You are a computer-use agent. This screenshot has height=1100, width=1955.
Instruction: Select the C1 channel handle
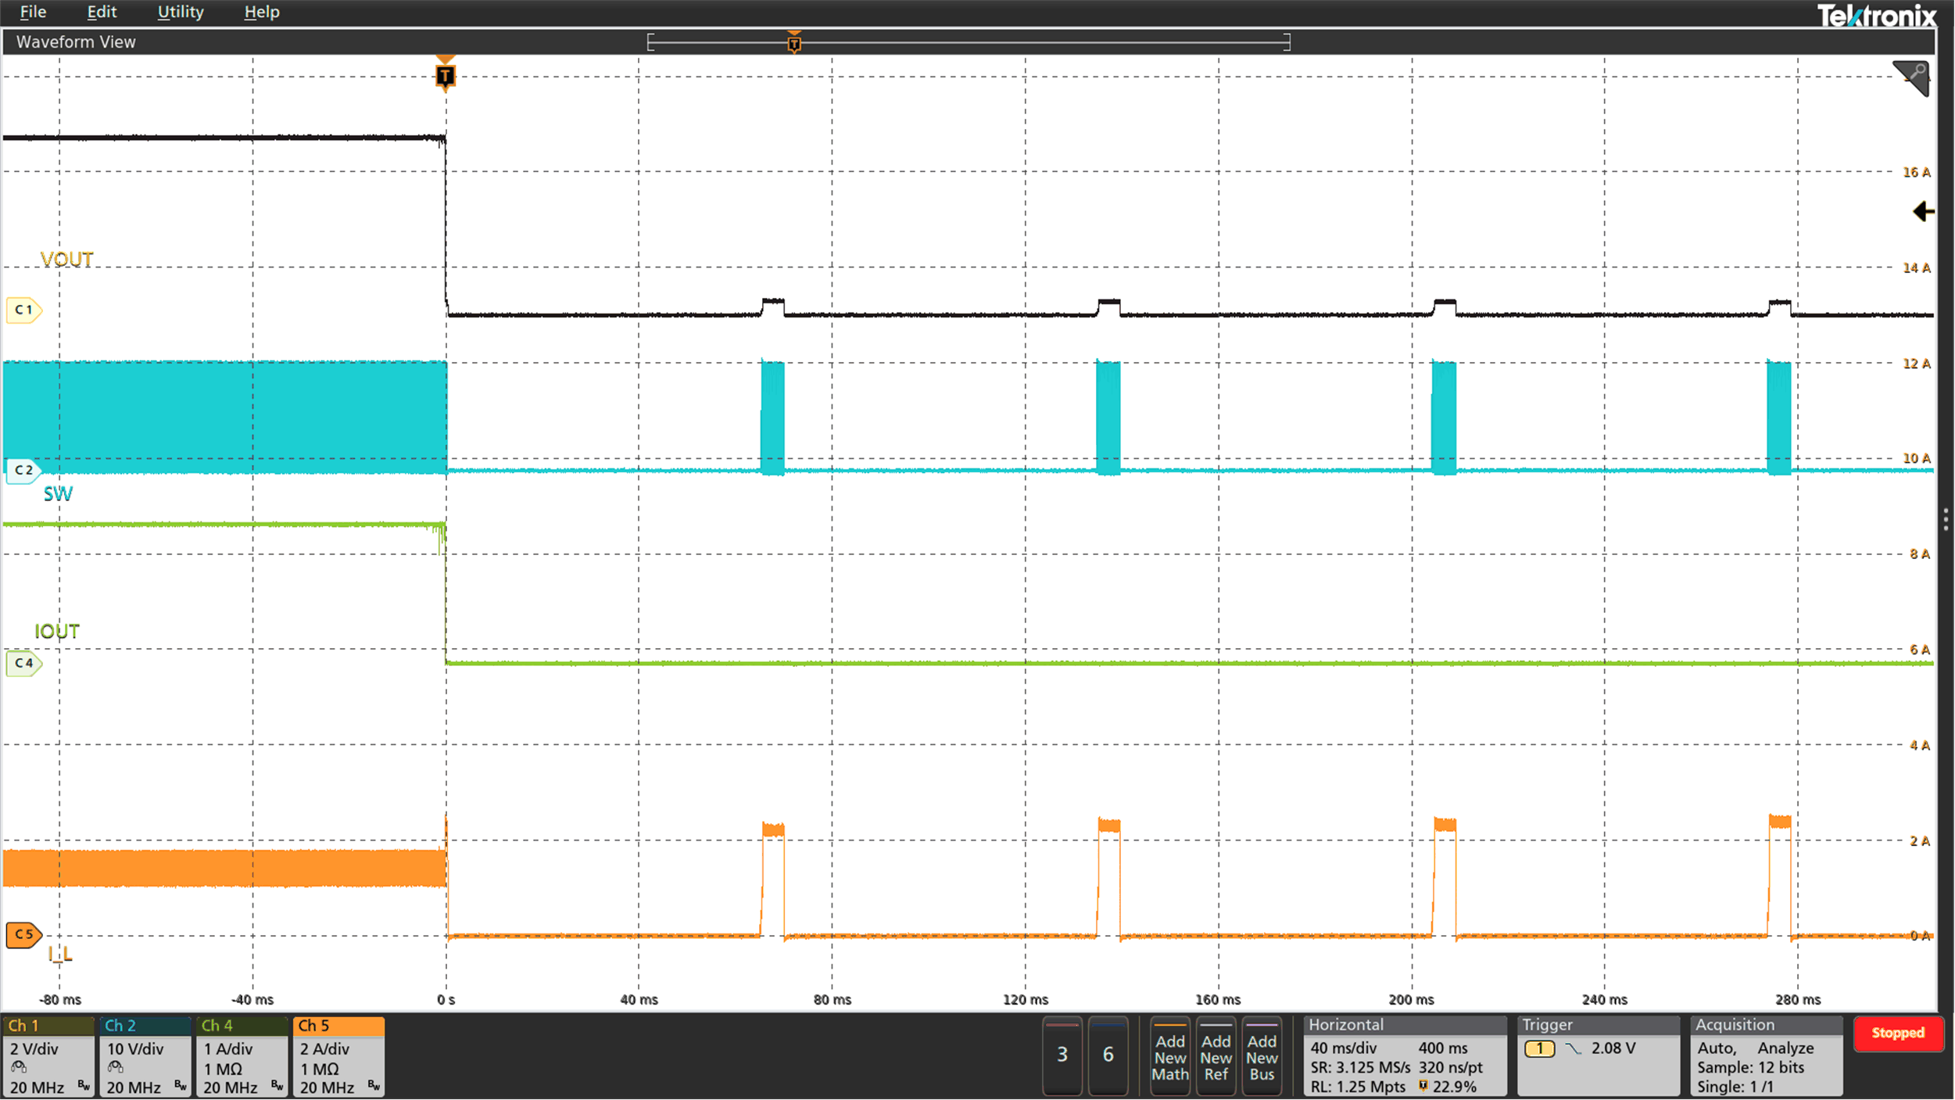pyautogui.click(x=23, y=310)
